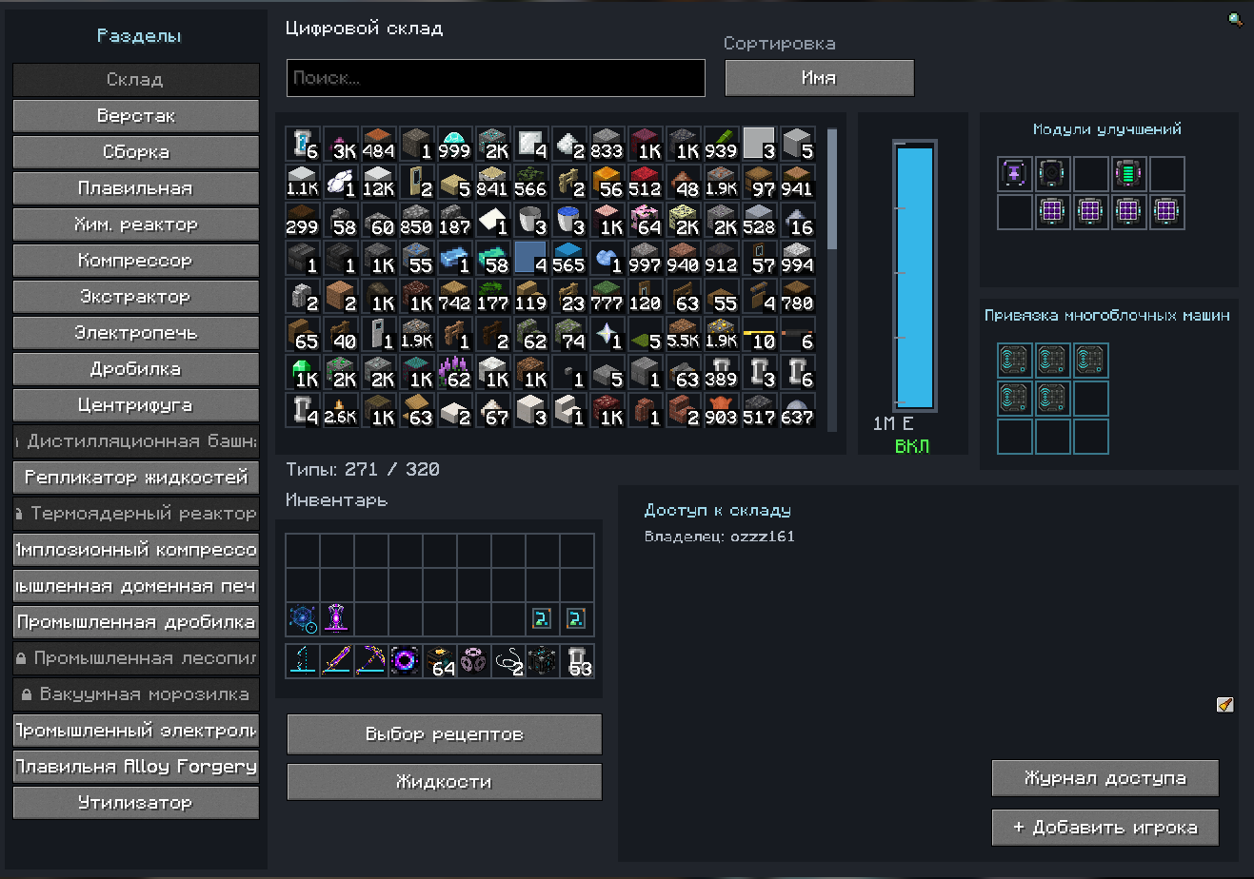The height and width of the screenshot is (879, 1254).
Task: Select the diamond item showing 999
Action: click(x=454, y=145)
